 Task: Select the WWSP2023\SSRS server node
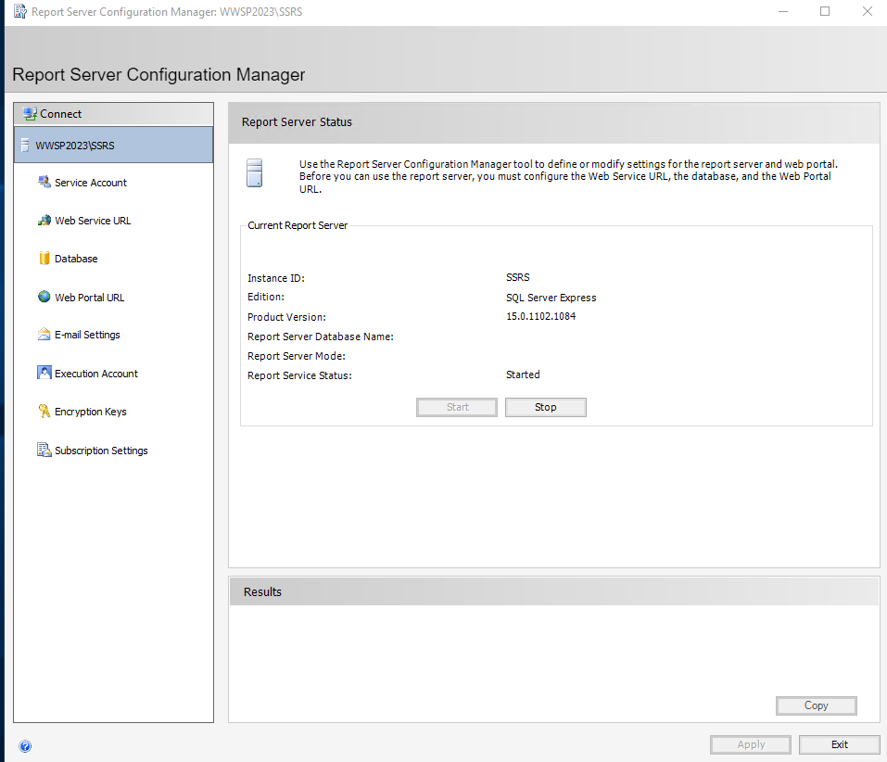coord(114,145)
